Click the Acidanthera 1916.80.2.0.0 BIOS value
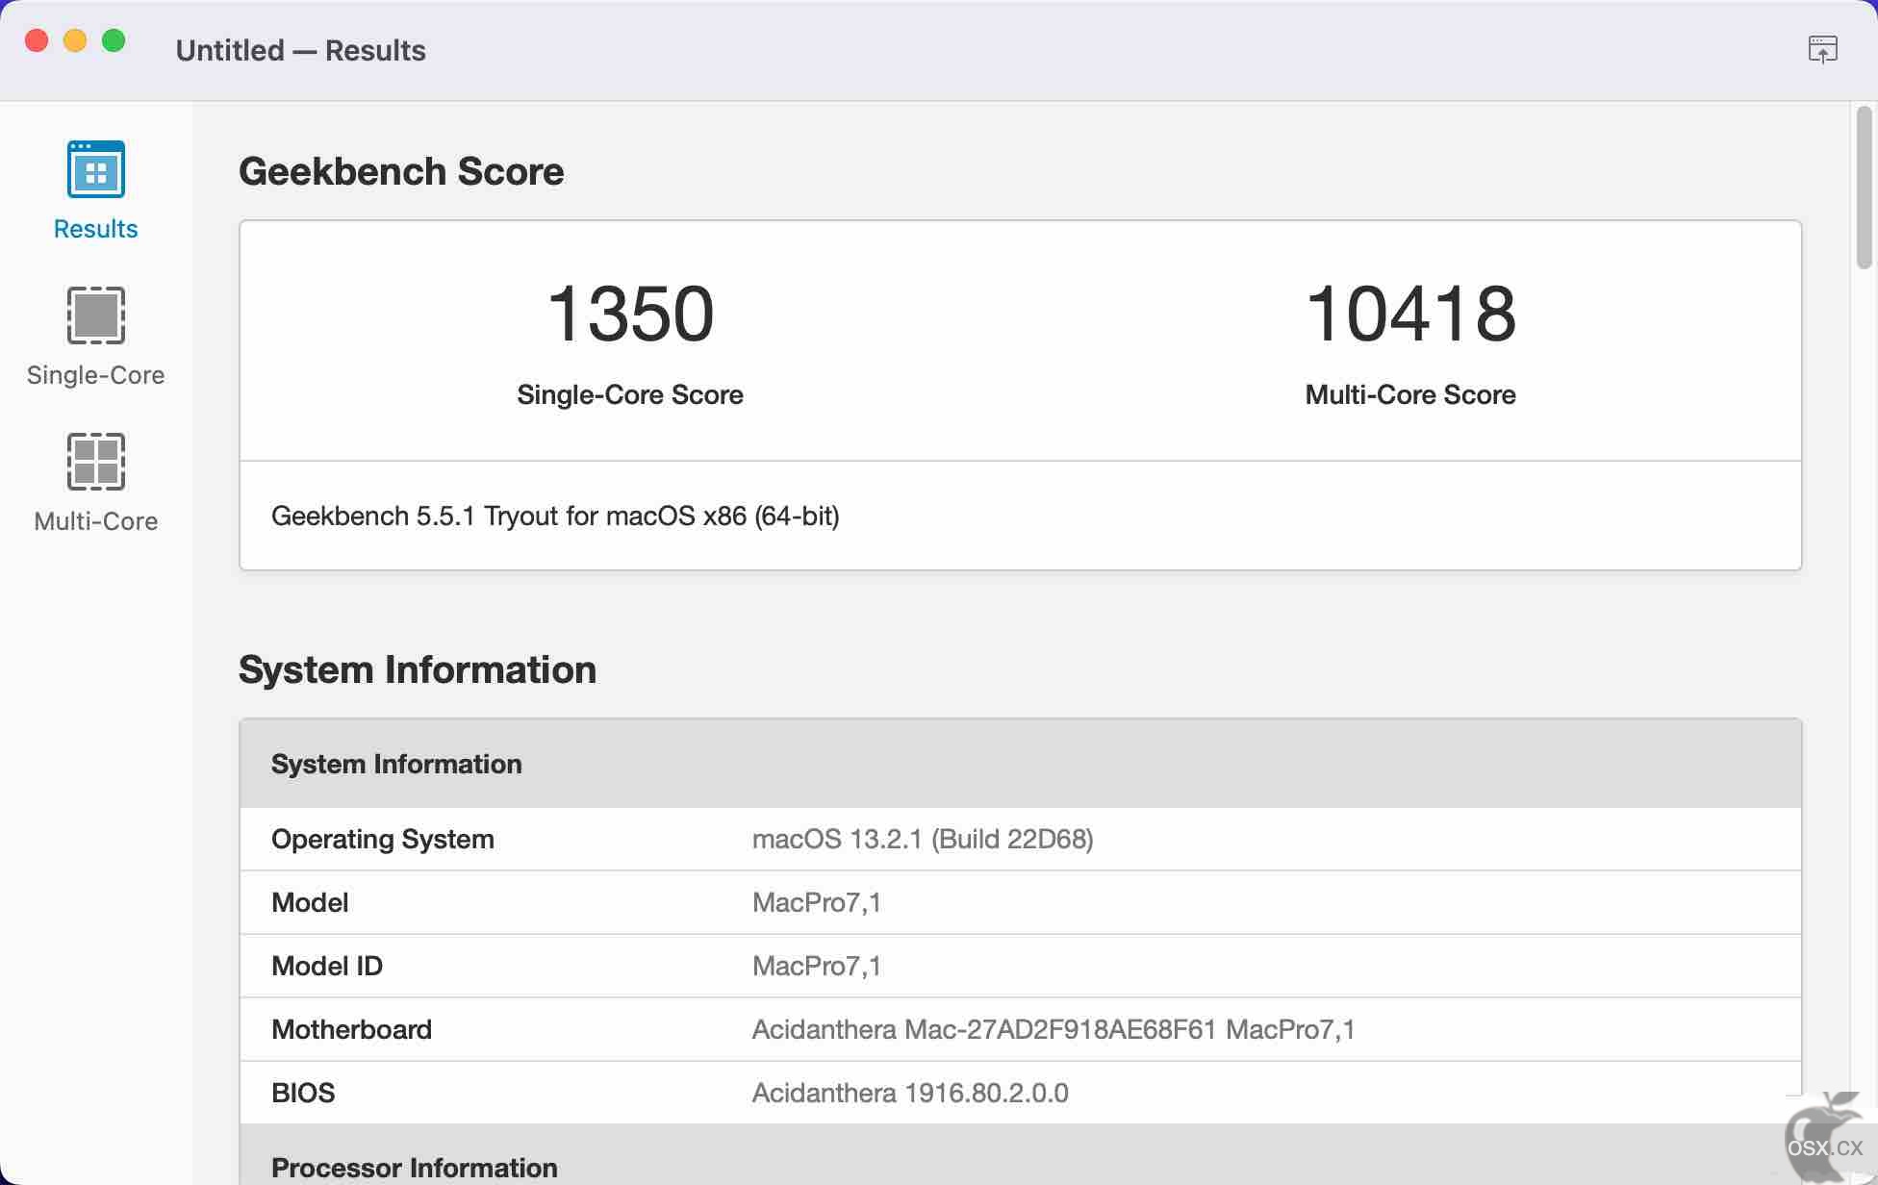The width and height of the screenshot is (1878, 1185). (x=910, y=1093)
